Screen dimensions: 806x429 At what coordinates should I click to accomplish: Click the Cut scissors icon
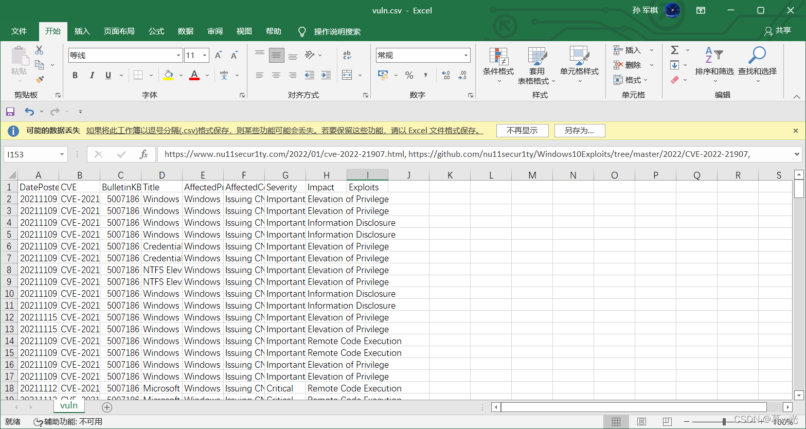click(x=39, y=50)
